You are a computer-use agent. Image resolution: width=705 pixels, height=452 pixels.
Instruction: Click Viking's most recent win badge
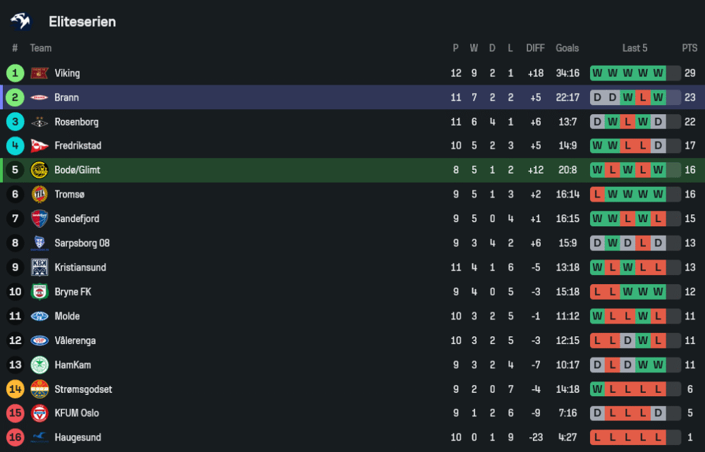point(658,73)
